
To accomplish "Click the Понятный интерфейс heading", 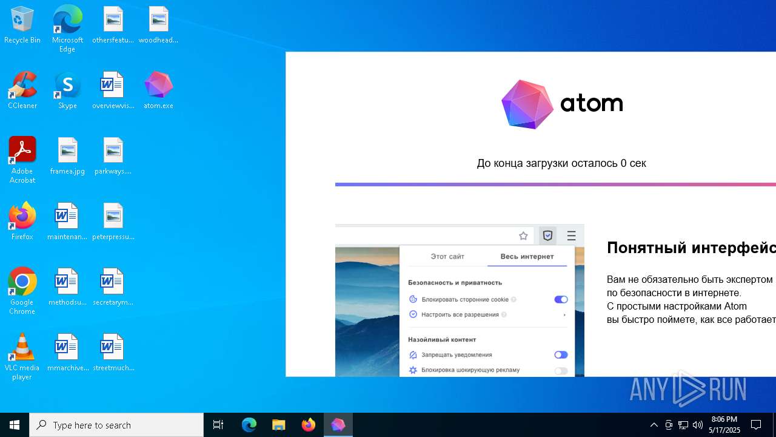I will click(x=691, y=248).
